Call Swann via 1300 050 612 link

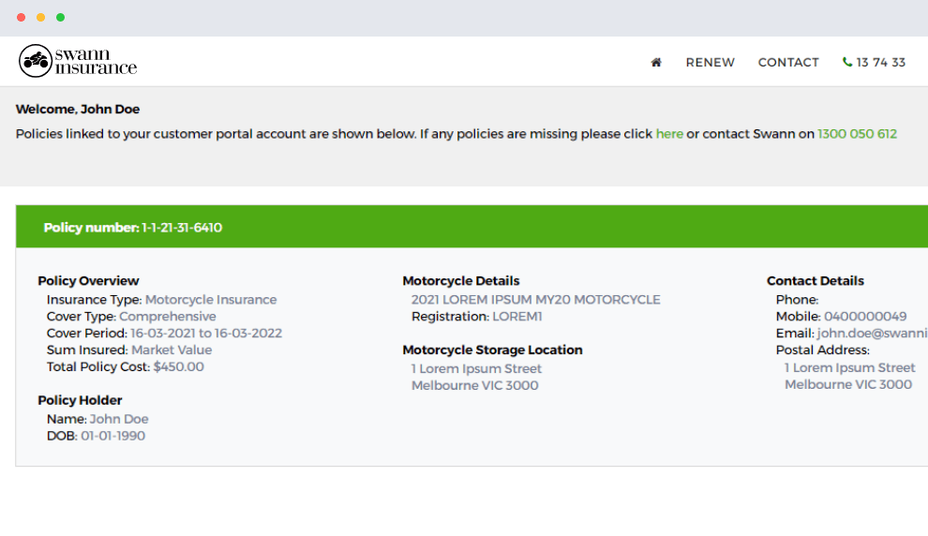(857, 134)
